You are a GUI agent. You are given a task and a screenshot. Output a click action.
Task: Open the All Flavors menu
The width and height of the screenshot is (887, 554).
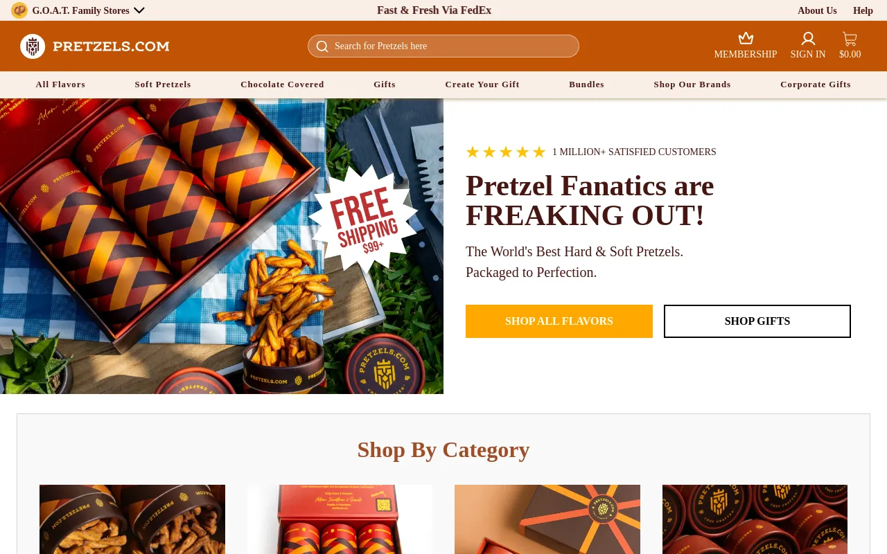pos(60,84)
